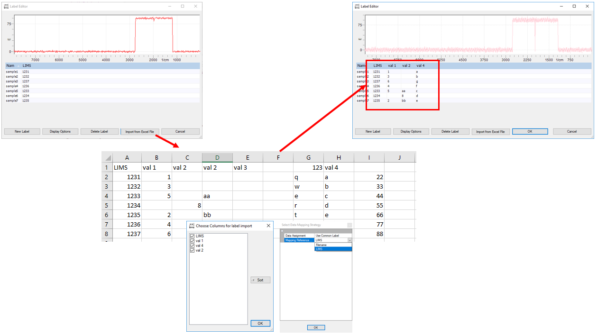The image size is (597, 336).
Task: Click the Sort button in Choose Columns dialog
Action: (x=260, y=280)
